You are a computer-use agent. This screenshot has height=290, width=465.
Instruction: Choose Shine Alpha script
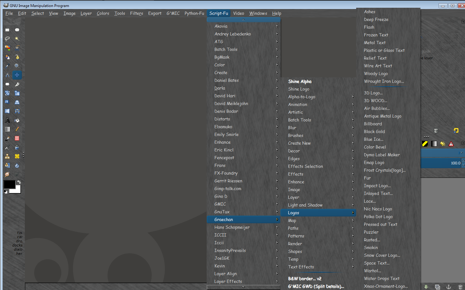(300, 81)
